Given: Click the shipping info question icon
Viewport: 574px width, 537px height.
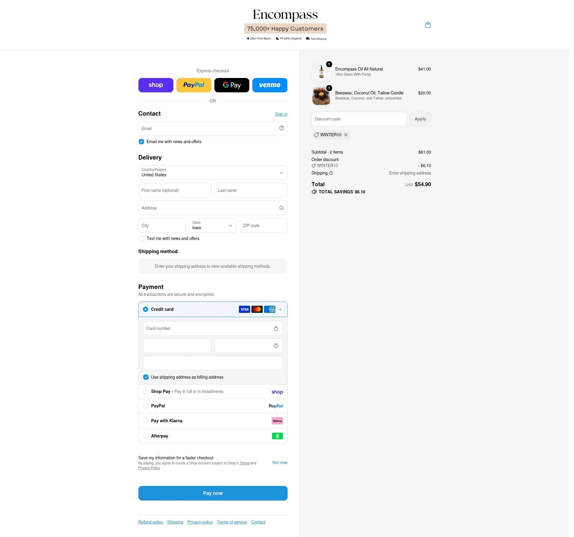Looking at the screenshot, I should pos(331,173).
